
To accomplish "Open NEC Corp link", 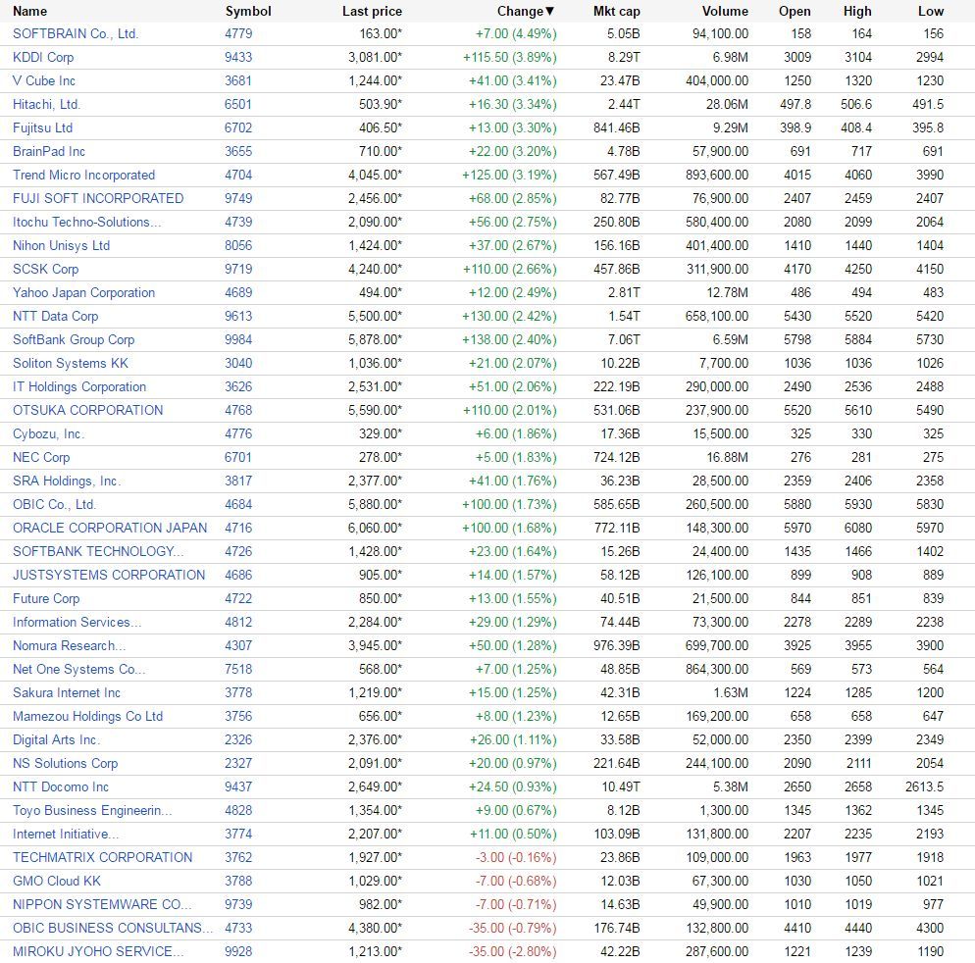I will pos(41,458).
